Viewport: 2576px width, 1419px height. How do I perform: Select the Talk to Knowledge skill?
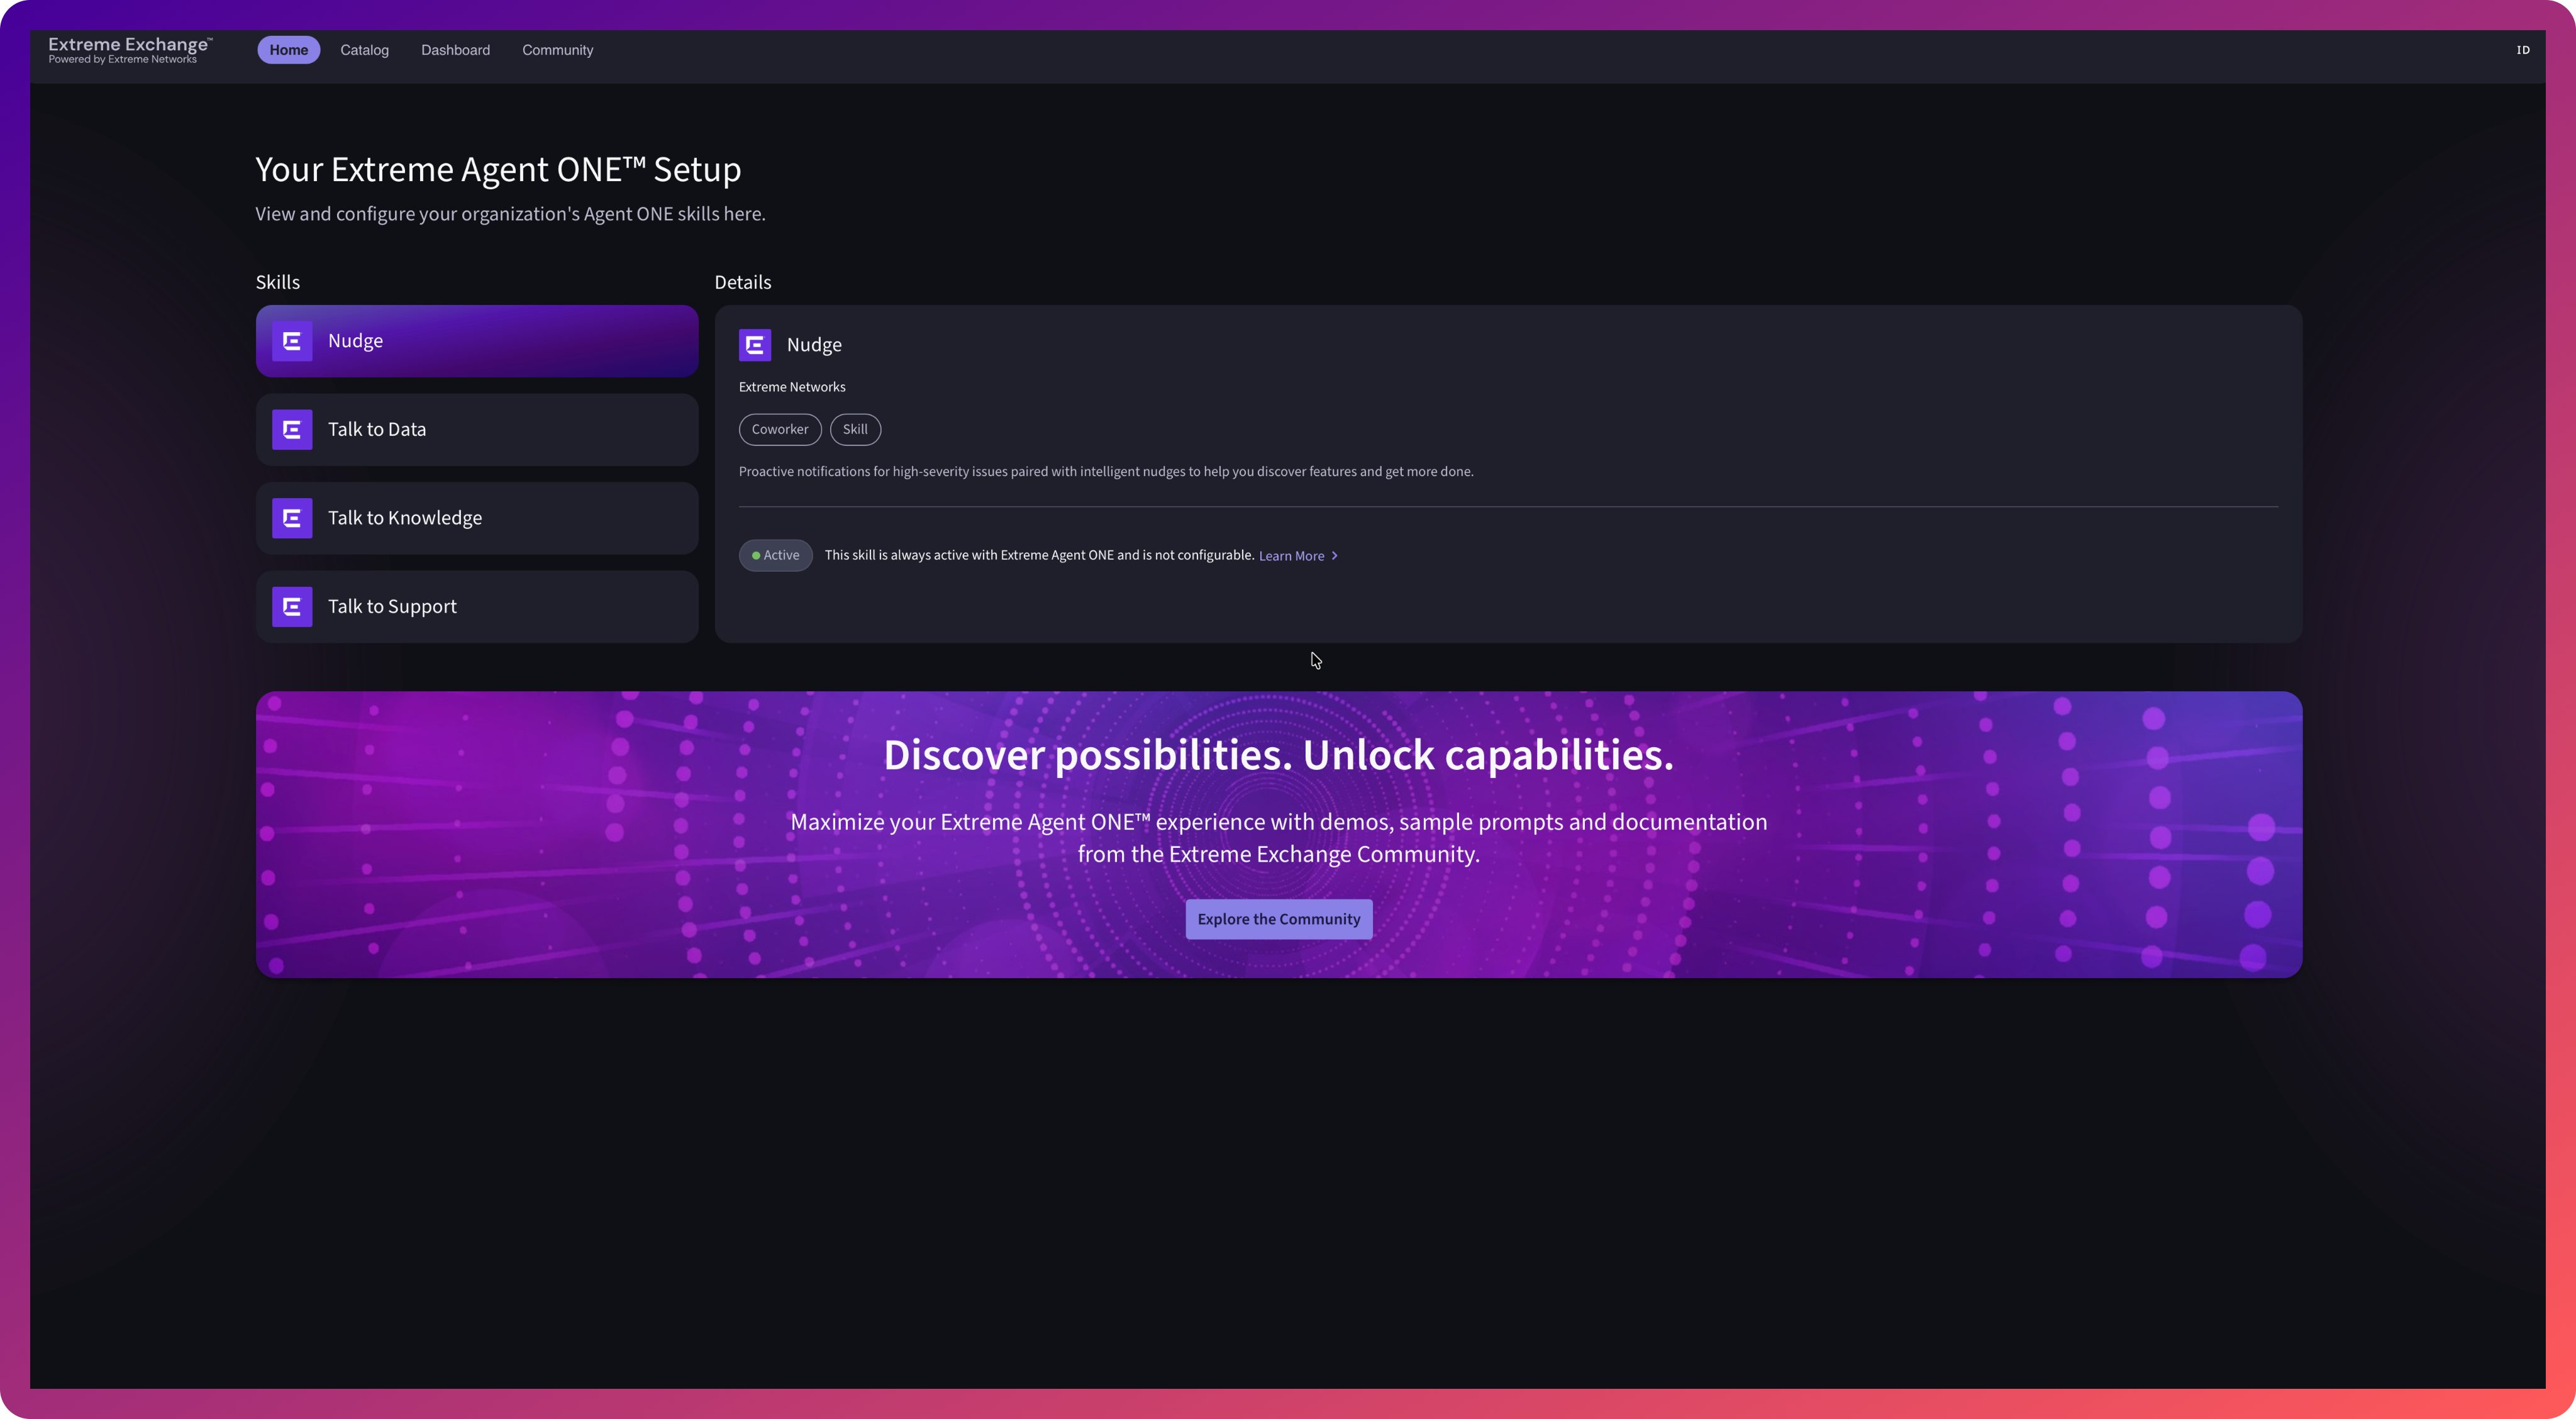pos(477,518)
